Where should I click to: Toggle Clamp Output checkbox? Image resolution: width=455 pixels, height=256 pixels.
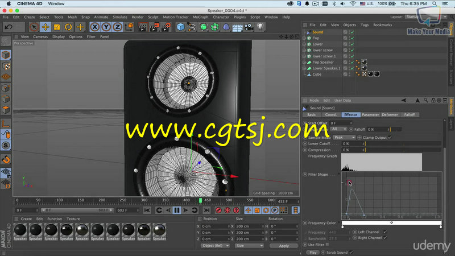click(390, 137)
